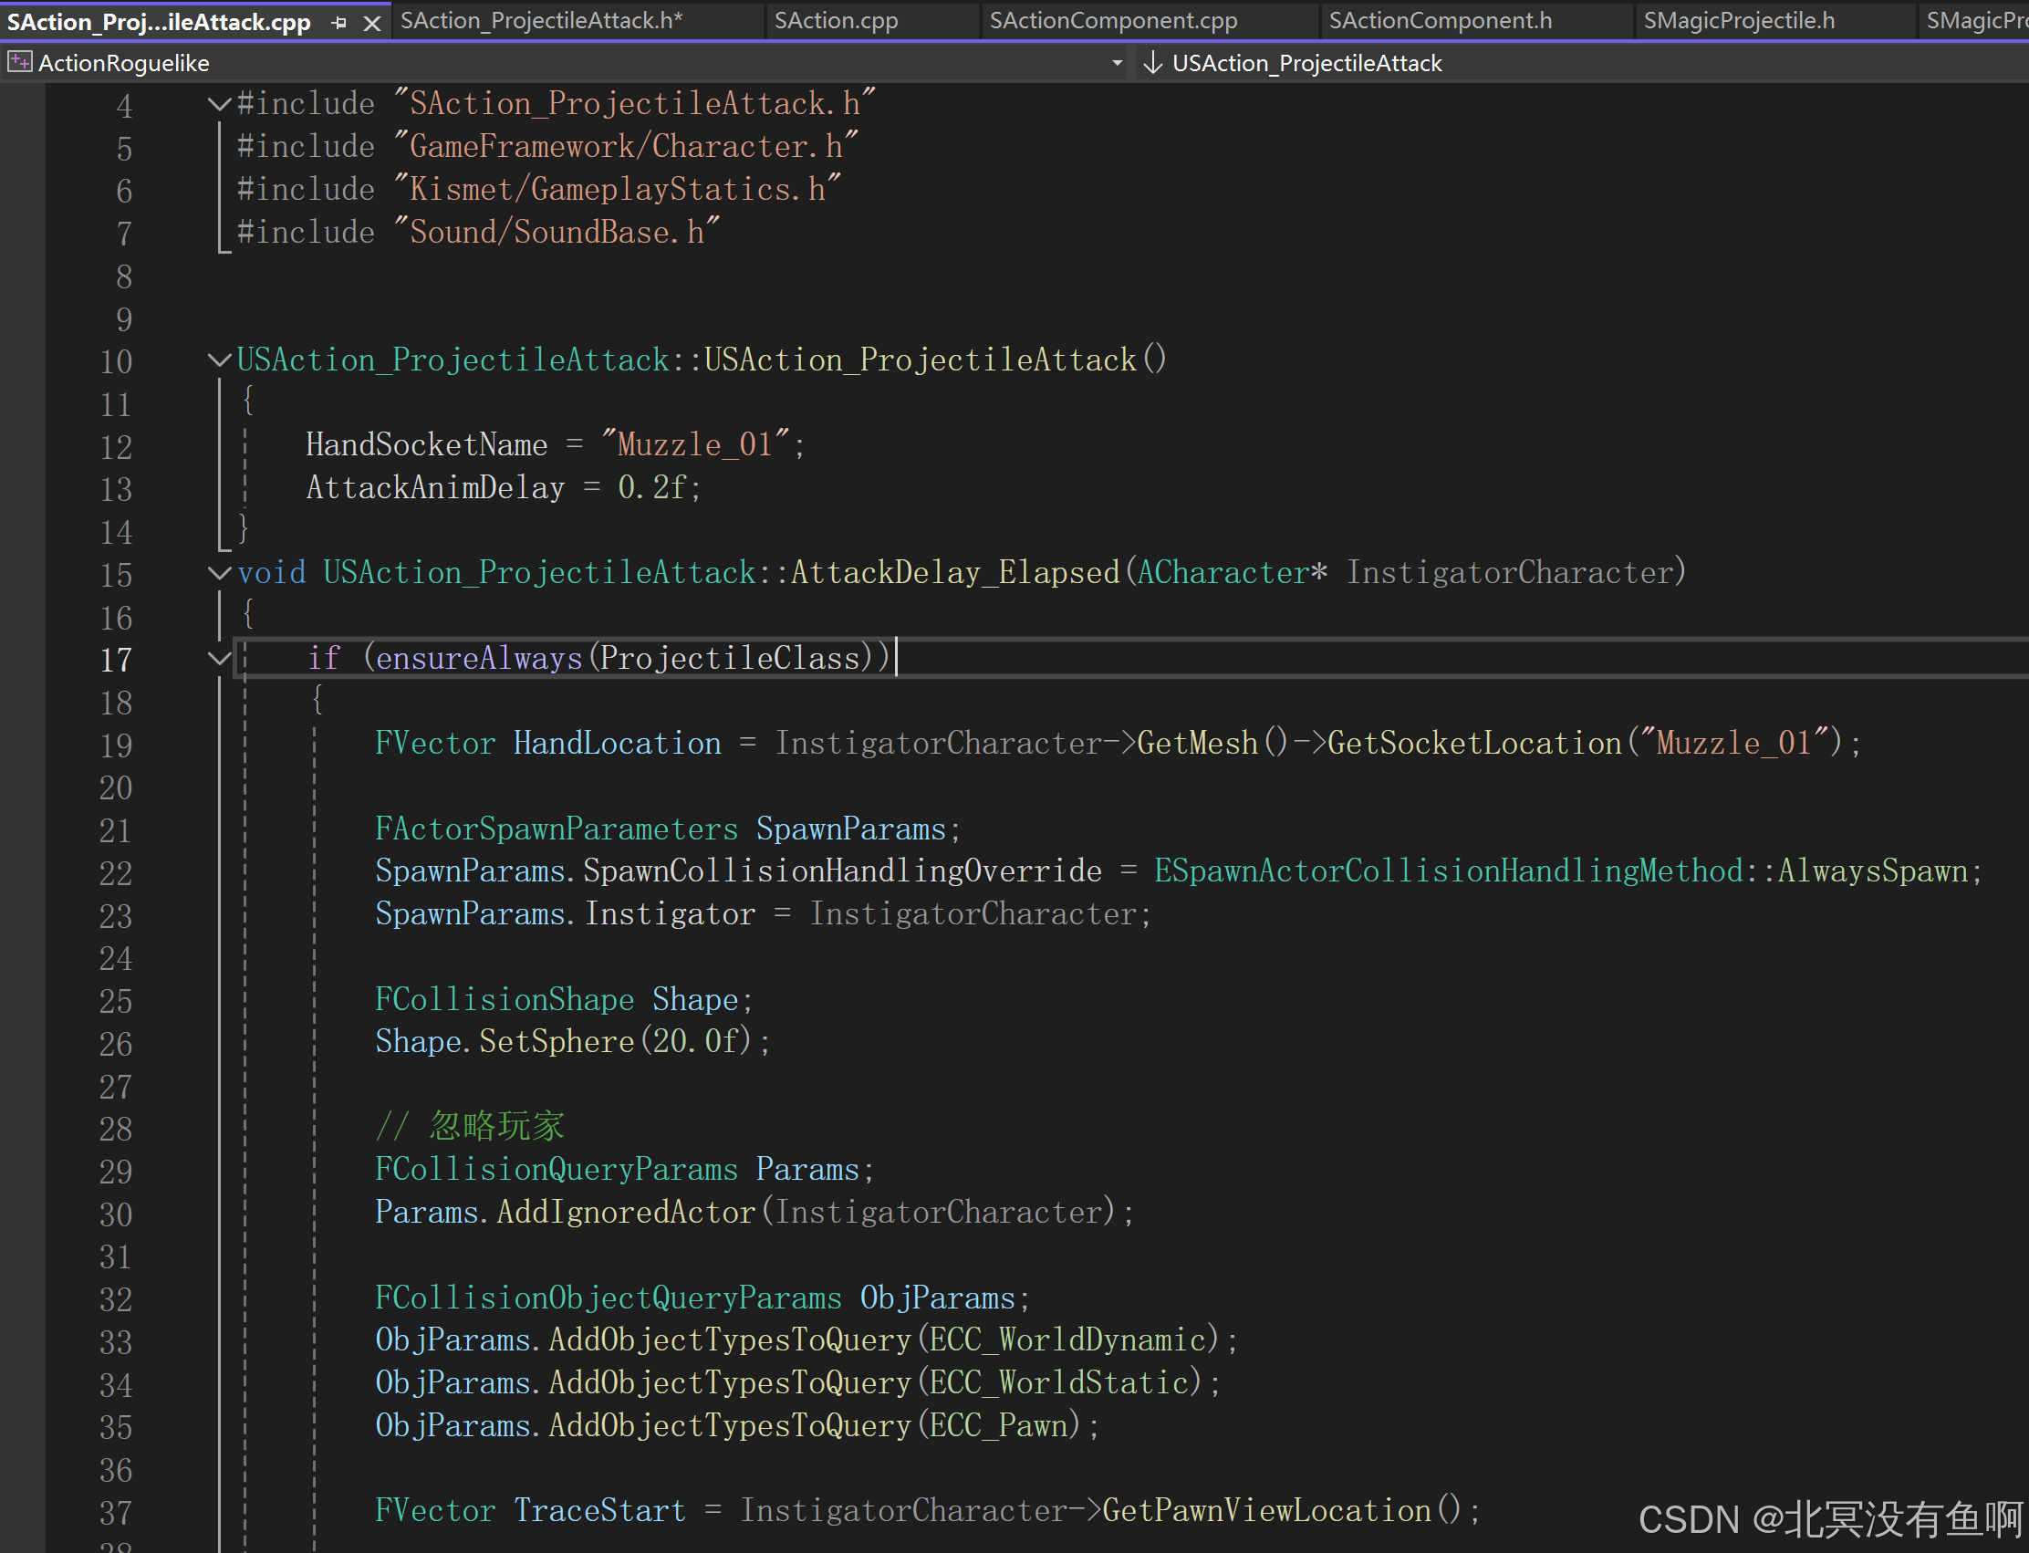Open the SActionComponent.cpp tab
The image size is (2029, 1553).
click(1113, 20)
